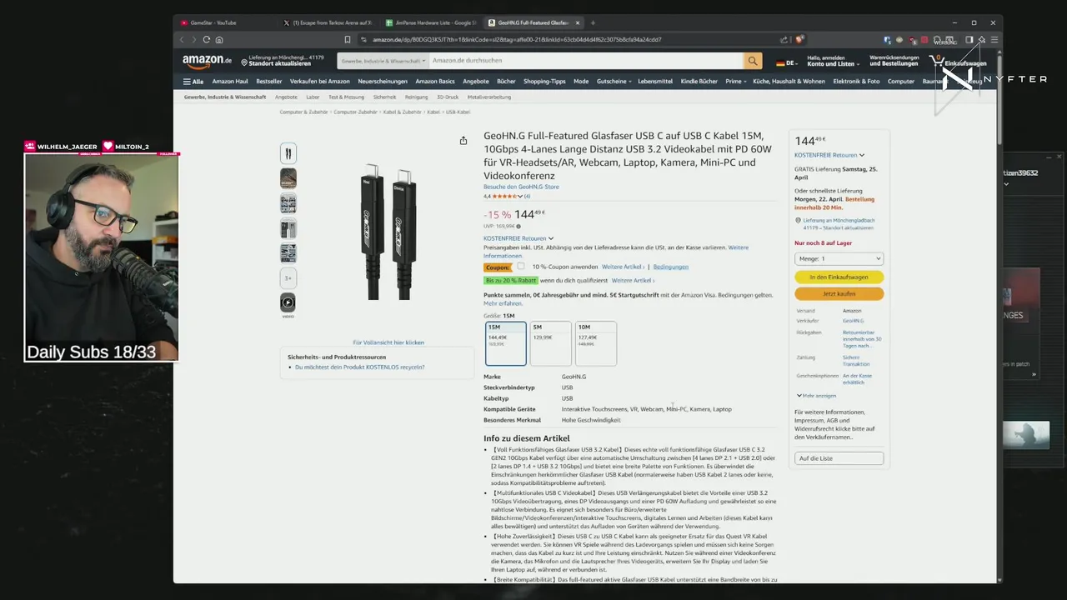Click into the Amazon.de search field
Screen dimensions: 1067x600
point(586,61)
